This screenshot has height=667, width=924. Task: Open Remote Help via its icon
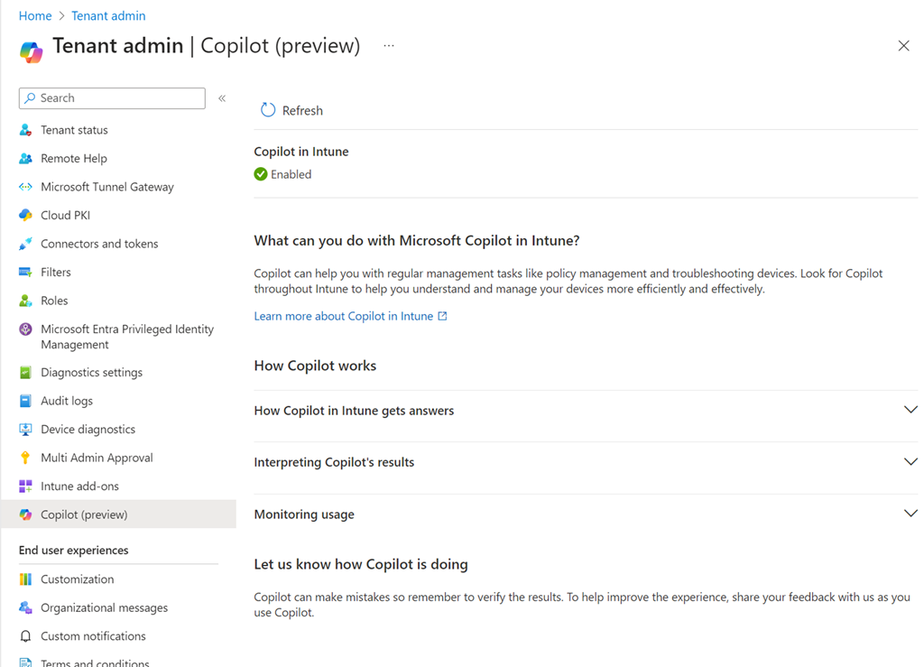25,159
